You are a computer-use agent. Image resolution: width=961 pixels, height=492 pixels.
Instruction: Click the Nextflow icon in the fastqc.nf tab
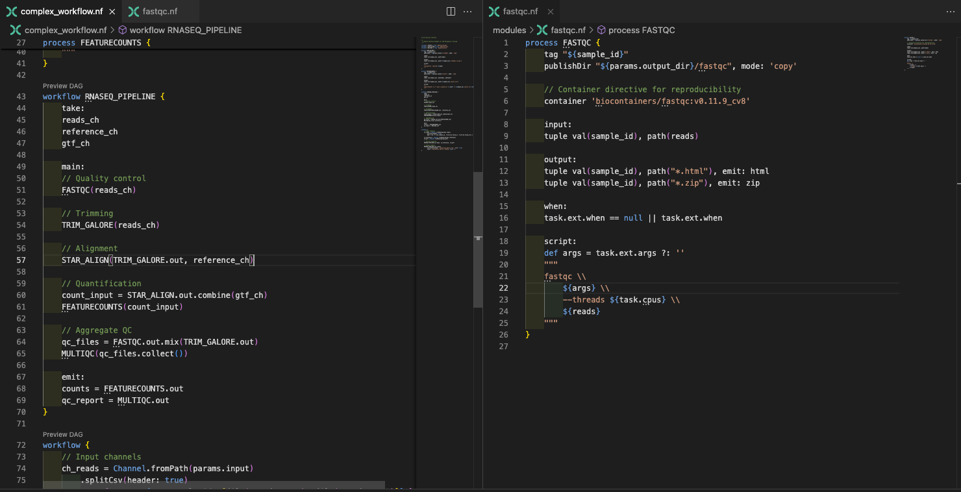pos(493,11)
